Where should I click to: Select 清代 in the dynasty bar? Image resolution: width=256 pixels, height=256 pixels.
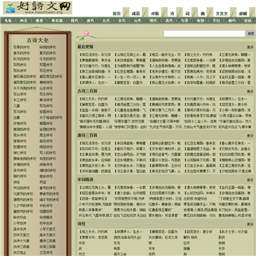coord(169,21)
